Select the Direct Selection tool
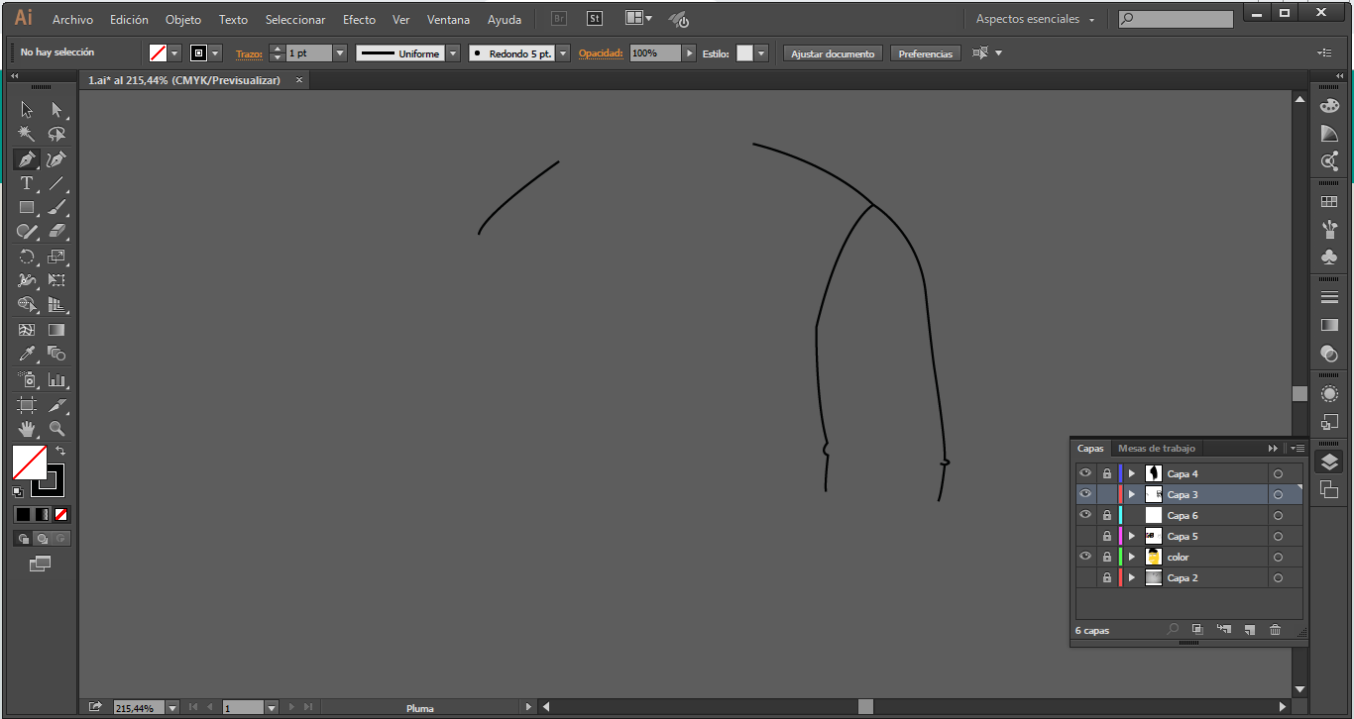The image size is (1354, 719). (x=56, y=110)
